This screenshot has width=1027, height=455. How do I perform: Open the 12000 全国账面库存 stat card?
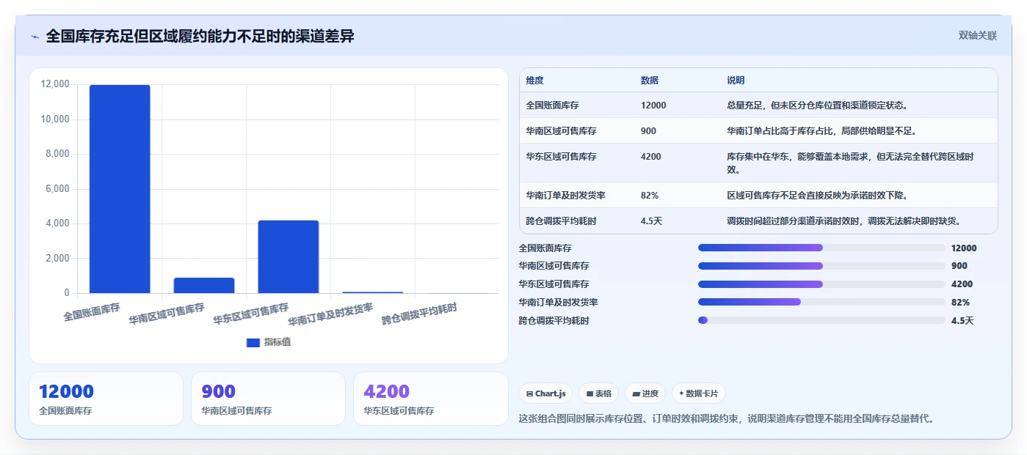[106, 399]
